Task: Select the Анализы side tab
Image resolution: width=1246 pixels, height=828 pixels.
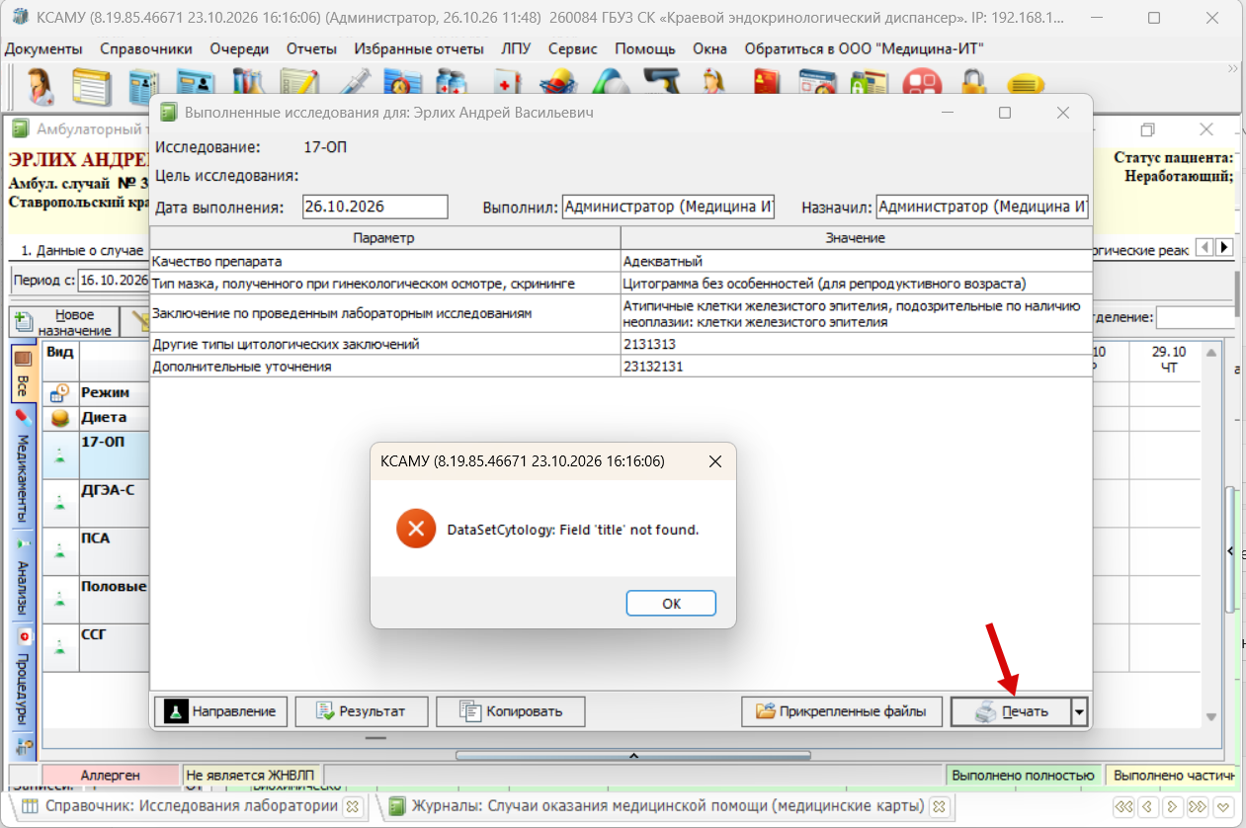Action: 22,575
